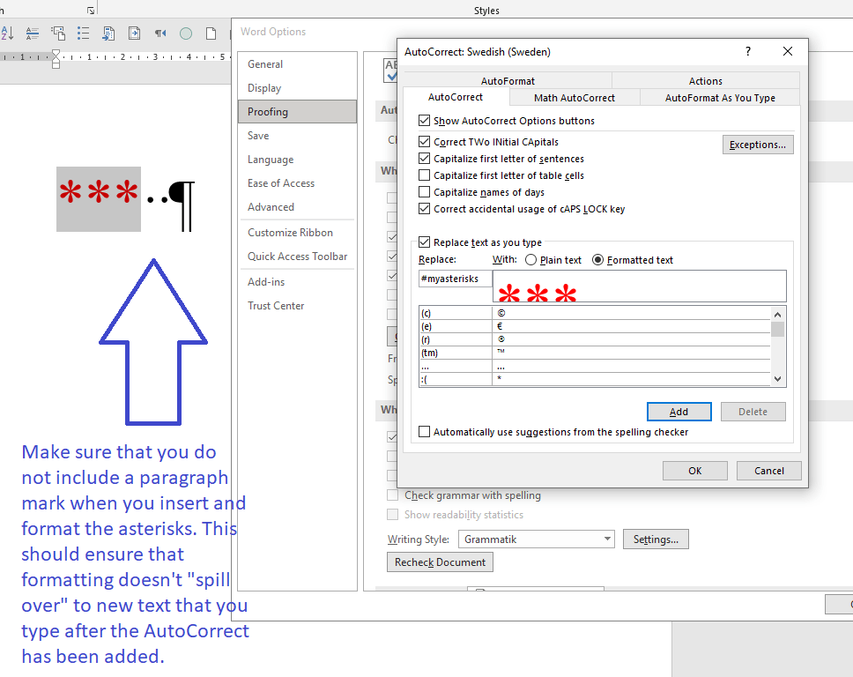Click the Replace field containing #myasterisks
The height and width of the screenshot is (677, 853).
click(x=456, y=279)
